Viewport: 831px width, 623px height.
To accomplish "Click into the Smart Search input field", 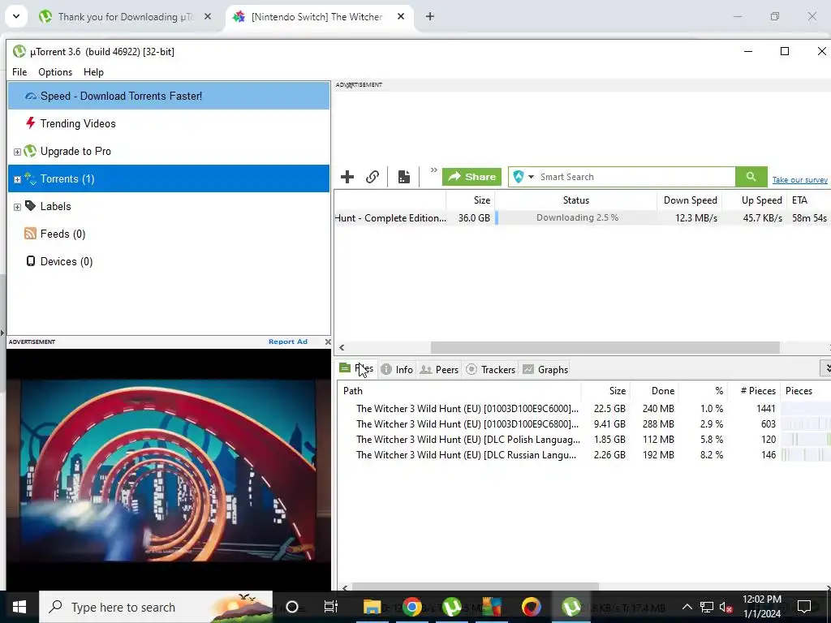I will [x=636, y=176].
